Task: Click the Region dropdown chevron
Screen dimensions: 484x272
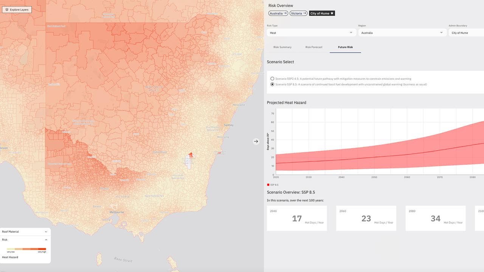Action: 441,32
